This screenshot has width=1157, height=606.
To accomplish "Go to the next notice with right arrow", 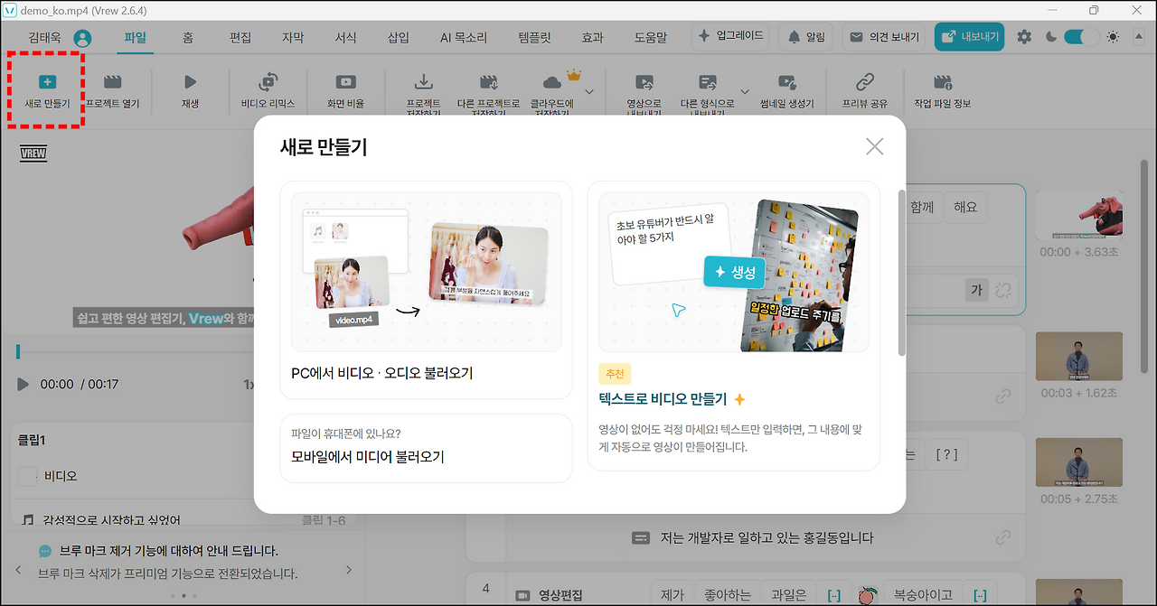I will point(350,570).
